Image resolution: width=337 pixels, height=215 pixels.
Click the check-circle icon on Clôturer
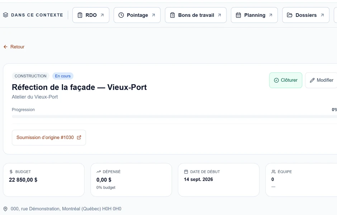(276, 80)
